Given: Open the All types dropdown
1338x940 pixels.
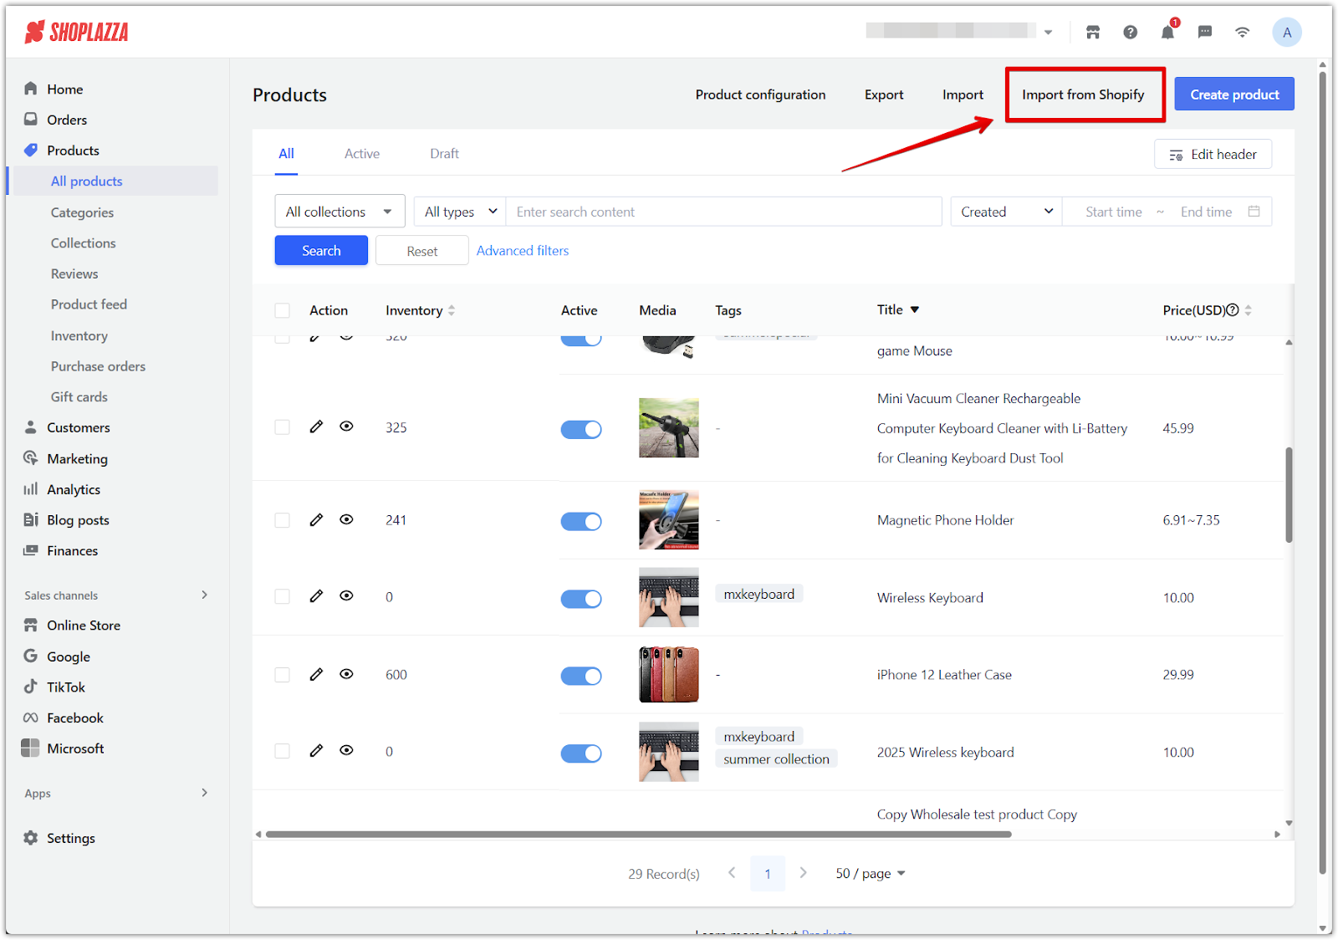Looking at the screenshot, I should pyautogui.click(x=460, y=212).
